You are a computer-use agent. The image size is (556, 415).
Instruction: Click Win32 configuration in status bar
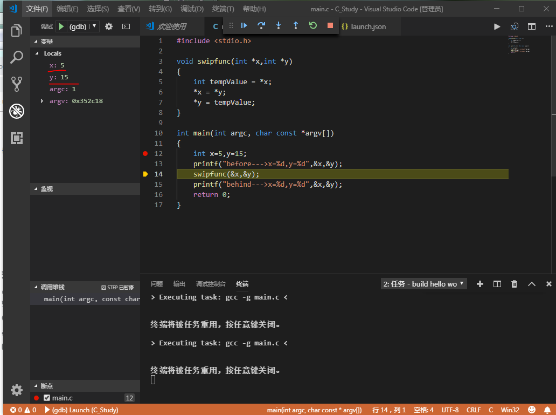click(510, 410)
